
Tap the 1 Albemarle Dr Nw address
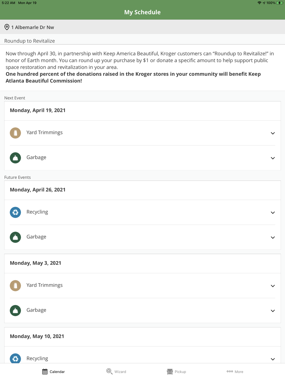32,27
